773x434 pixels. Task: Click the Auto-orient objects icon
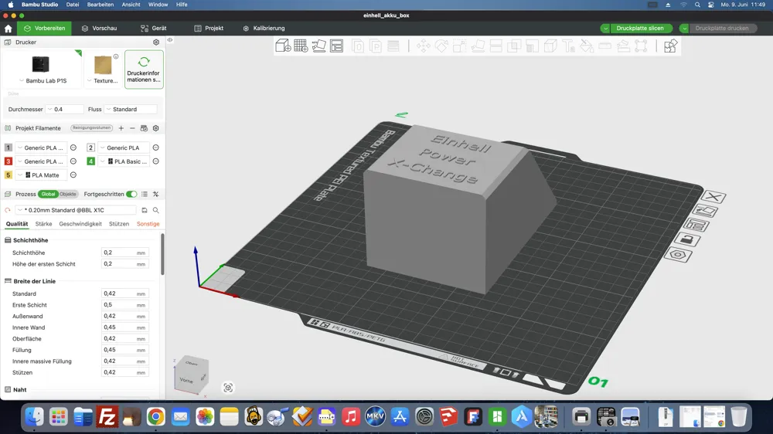(x=319, y=46)
